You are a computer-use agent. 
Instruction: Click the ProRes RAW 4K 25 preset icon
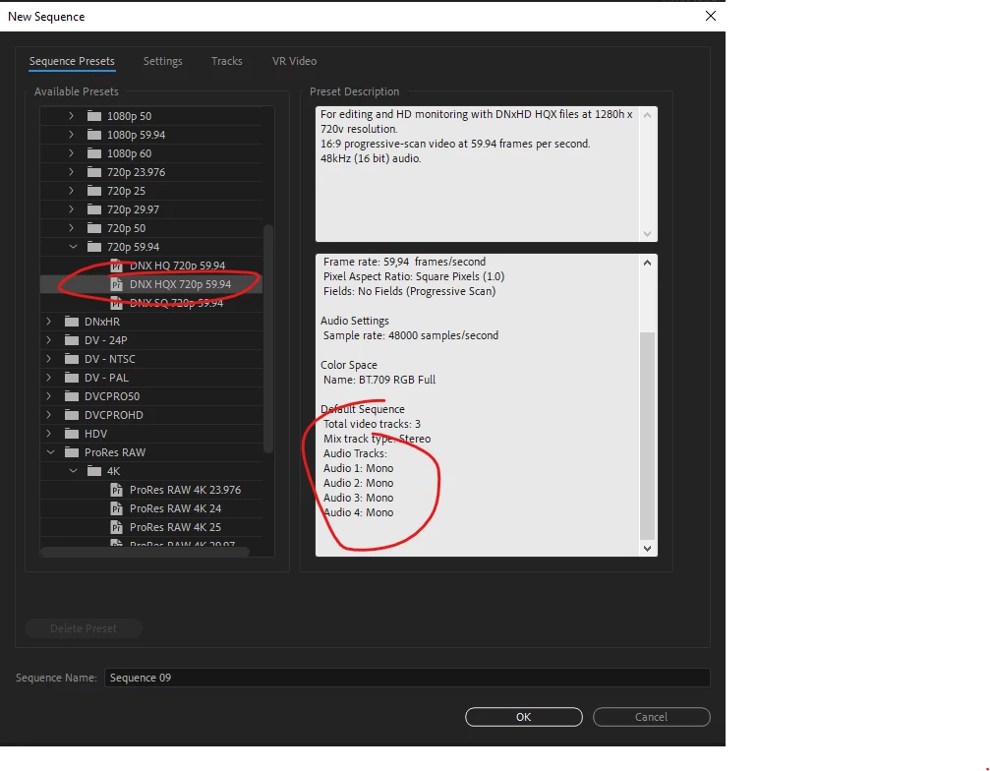[x=116, y=527]
